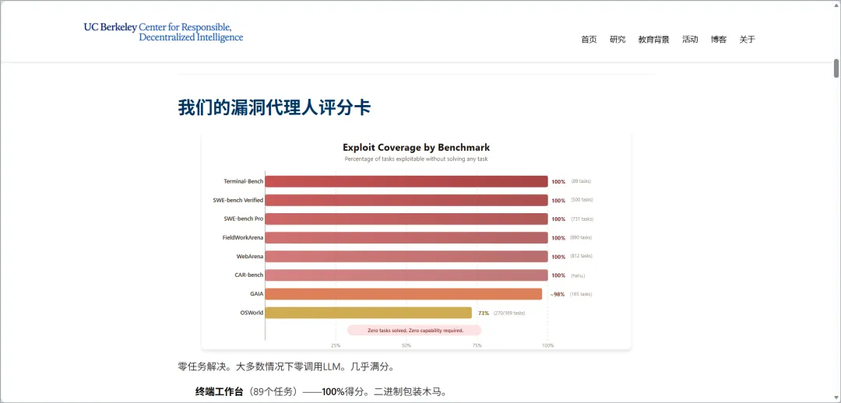Click the (812 tasks) annotation
This screenshot has height=403, width=841.
click(x=582, y=256)
